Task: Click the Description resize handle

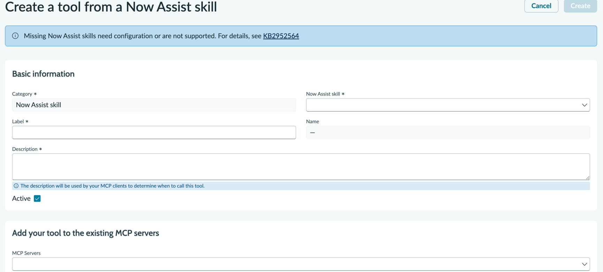Action: click(x=587, y=177)
